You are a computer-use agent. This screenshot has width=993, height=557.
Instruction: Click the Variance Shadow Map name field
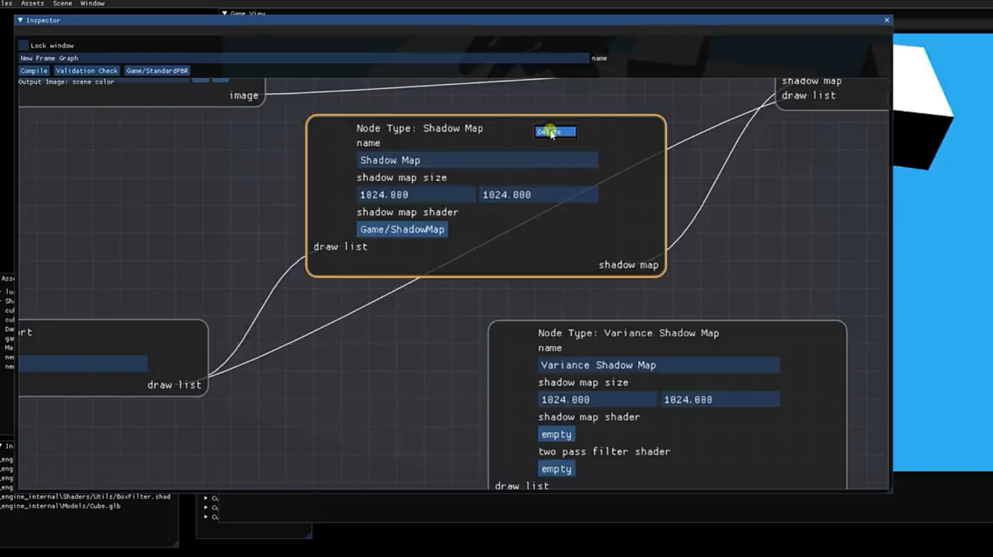pos(658,365)
